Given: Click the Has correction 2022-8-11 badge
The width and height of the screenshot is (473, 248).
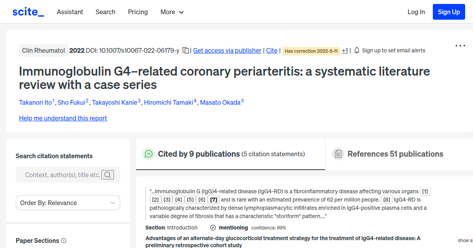Looking at the screenshot, I should tap(311, 51).
